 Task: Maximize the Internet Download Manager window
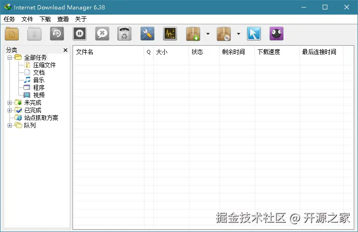(325, 7)
